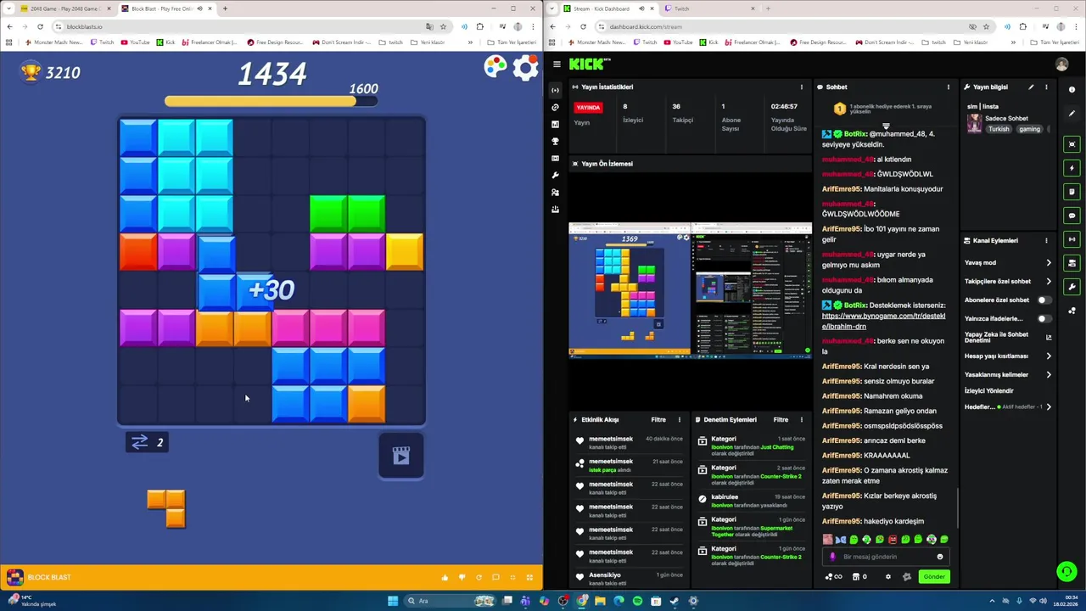Click the thumbs up icon in Block Blast footer

point(445,577)
